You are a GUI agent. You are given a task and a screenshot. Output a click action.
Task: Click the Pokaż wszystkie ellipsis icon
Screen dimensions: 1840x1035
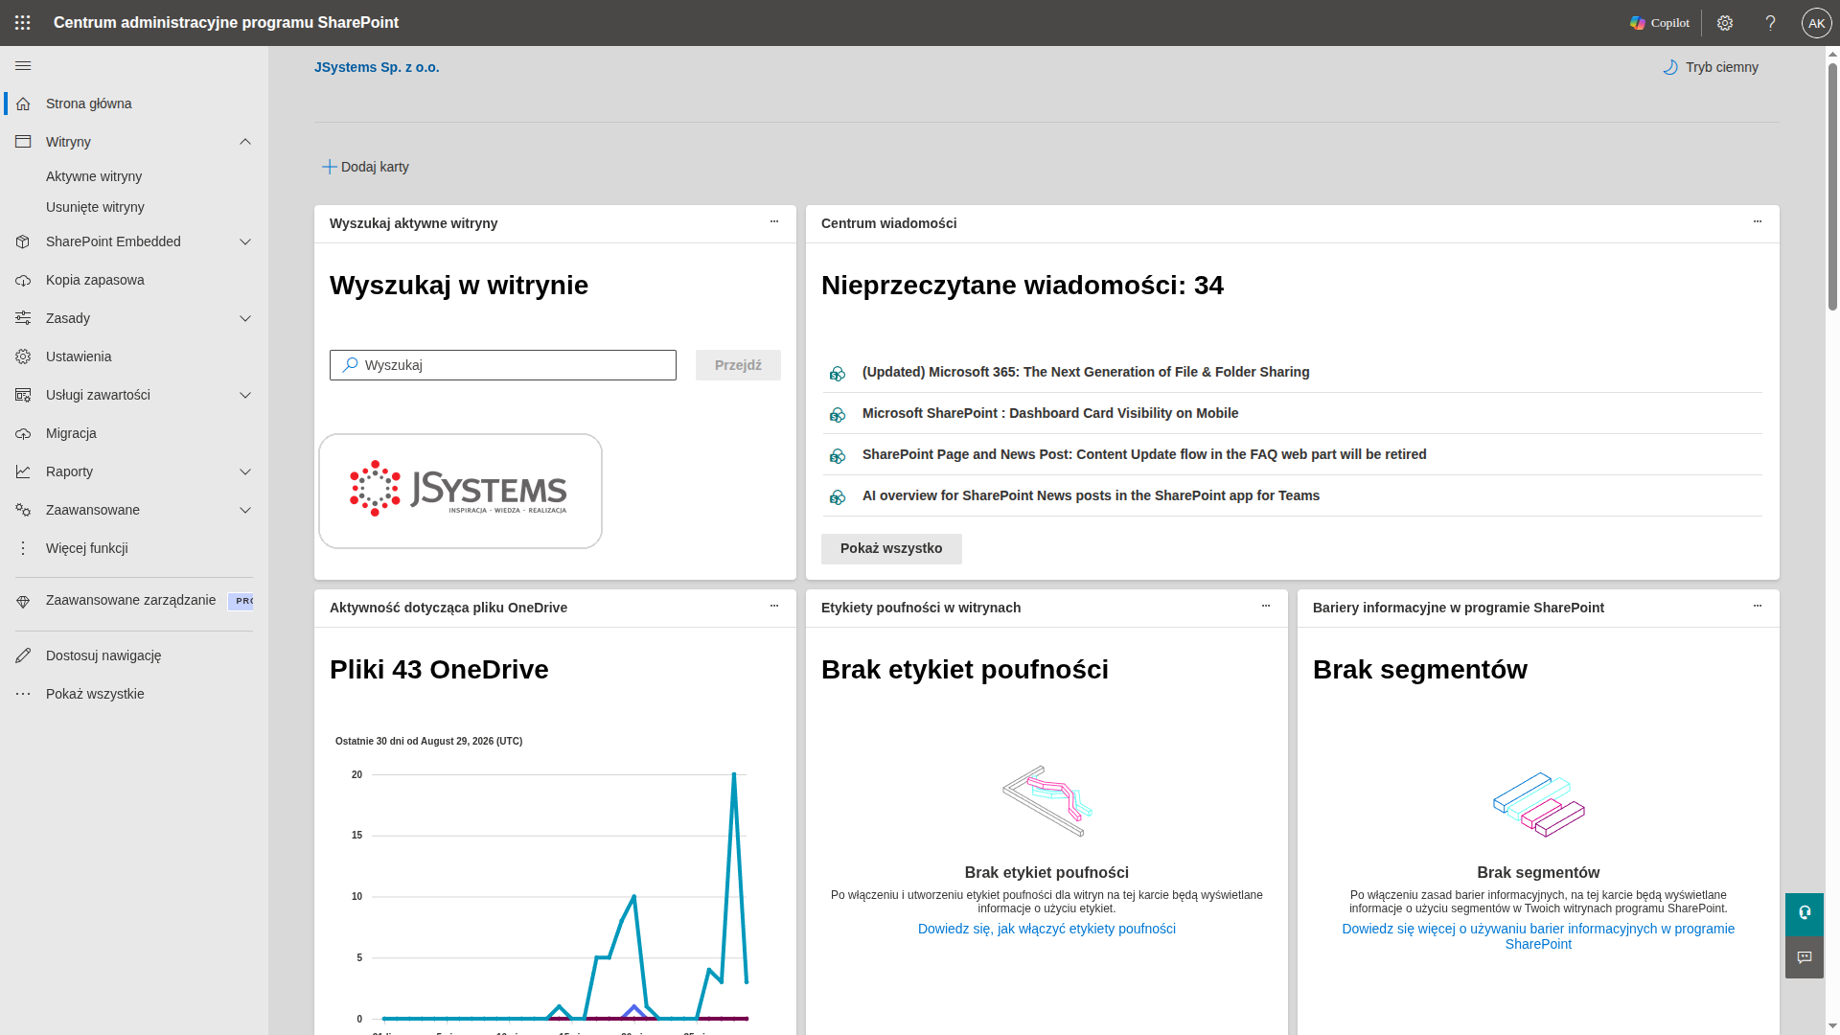[x=24, y=694]
